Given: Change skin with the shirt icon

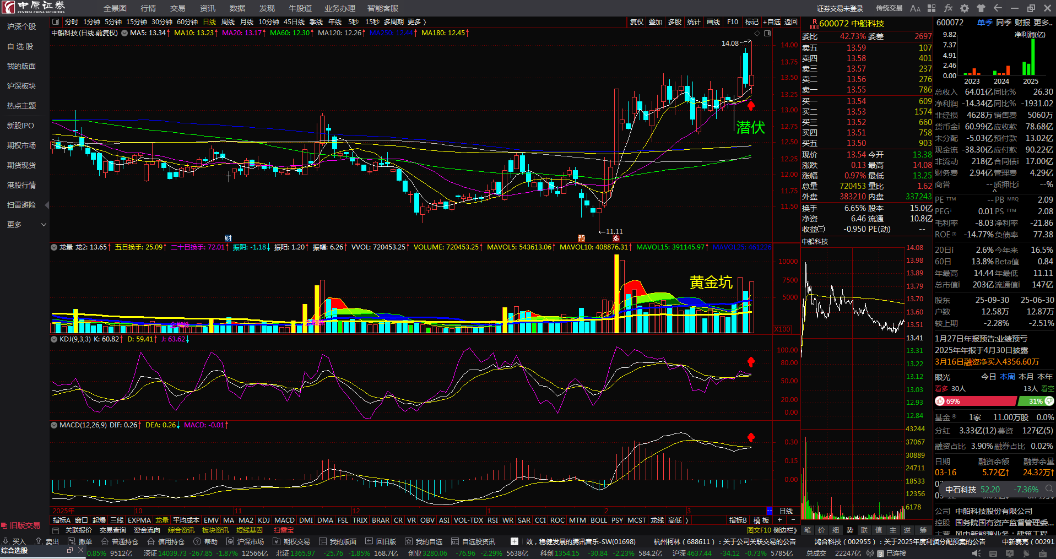Looking at the screenshot, I should (981, 8).
